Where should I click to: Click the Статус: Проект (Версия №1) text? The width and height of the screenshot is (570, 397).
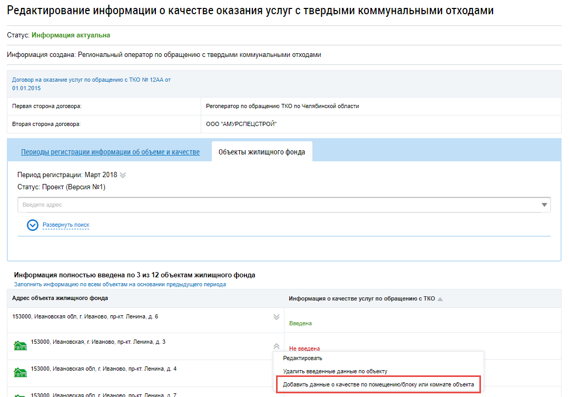pos(62,187)
